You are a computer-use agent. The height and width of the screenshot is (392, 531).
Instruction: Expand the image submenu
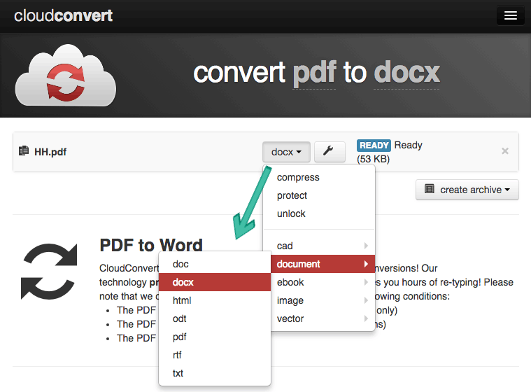[323, 300]
